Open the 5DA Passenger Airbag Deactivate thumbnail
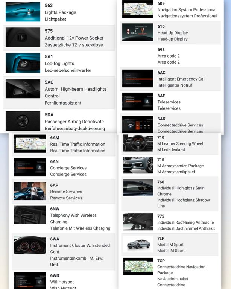The image size is (231, 289). pyautogui.click(x=23, y=121)
